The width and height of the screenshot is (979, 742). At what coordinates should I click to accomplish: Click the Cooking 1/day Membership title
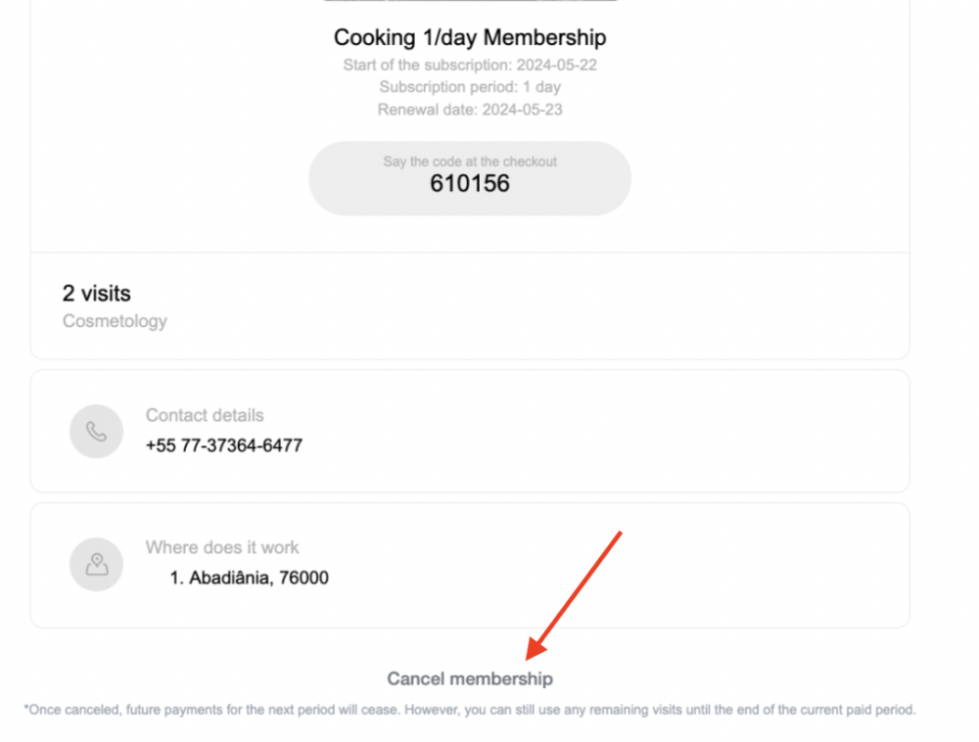coord(470,37)
